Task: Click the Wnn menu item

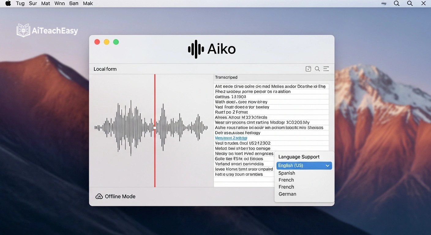Action: [60, 3]
